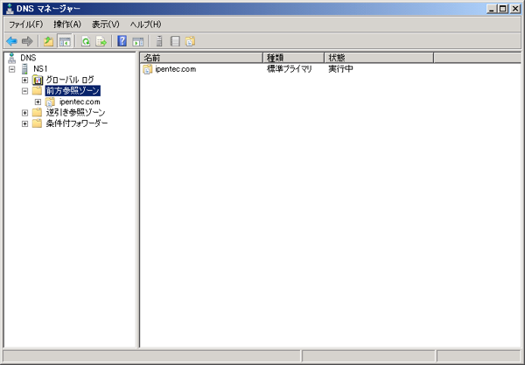Screen dimensions: 525x365
Task: Select 条件付フォワーダー tree item
Action: click(x=77, y=123)
